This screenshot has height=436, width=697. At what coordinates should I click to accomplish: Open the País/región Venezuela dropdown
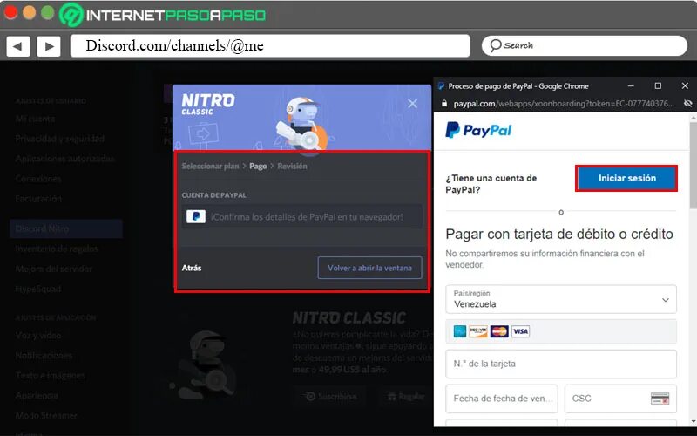[x=561, y=299]
